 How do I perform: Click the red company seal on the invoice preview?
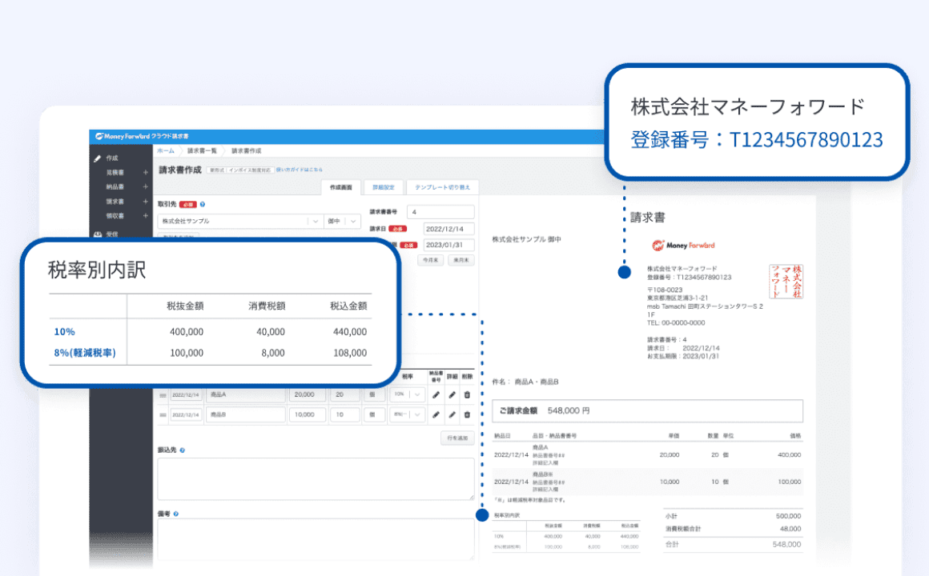click(x=786, y=281)
